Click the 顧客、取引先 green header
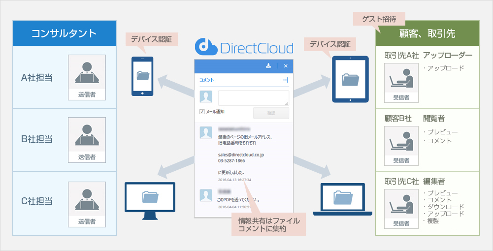The image size is (493, 251). coord(427,33)
